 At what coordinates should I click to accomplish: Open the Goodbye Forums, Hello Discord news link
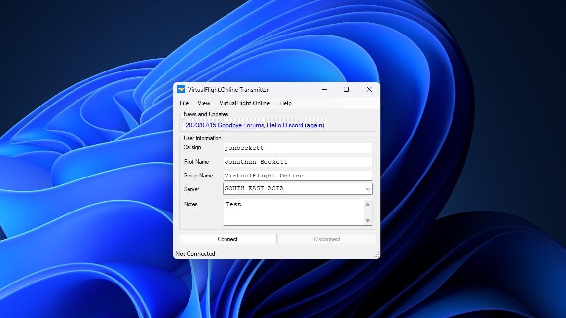coord(255,125)
